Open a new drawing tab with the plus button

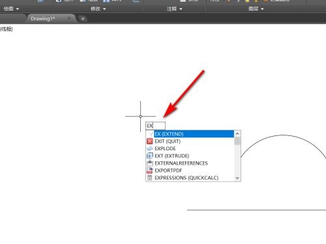coord(83,19)
